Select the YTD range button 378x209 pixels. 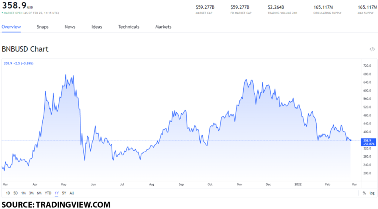pos(48,193)
